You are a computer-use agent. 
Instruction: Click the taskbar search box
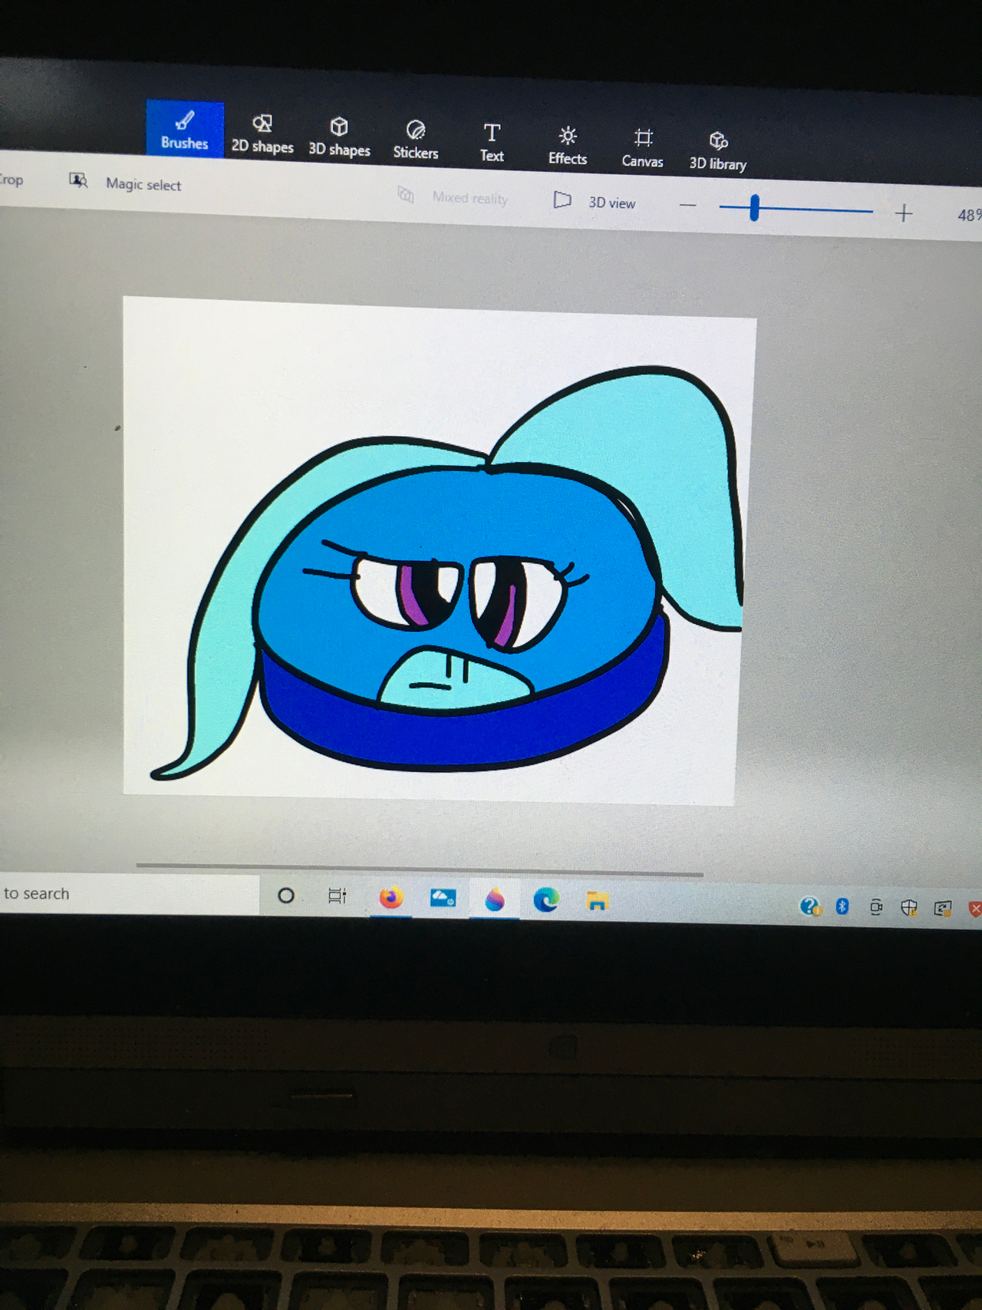pos(129,894)
